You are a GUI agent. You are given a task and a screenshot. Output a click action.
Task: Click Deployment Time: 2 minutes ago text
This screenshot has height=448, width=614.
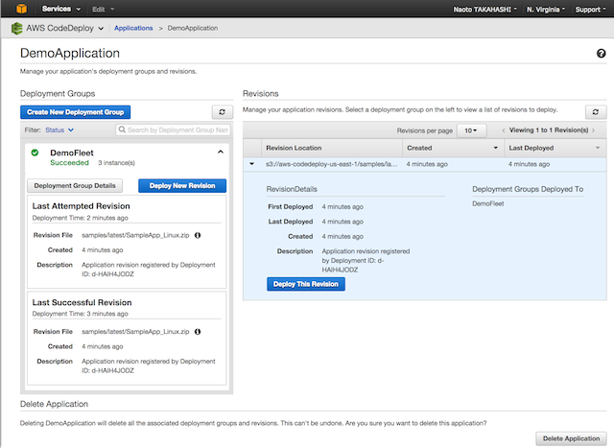[x=80, y=218]
